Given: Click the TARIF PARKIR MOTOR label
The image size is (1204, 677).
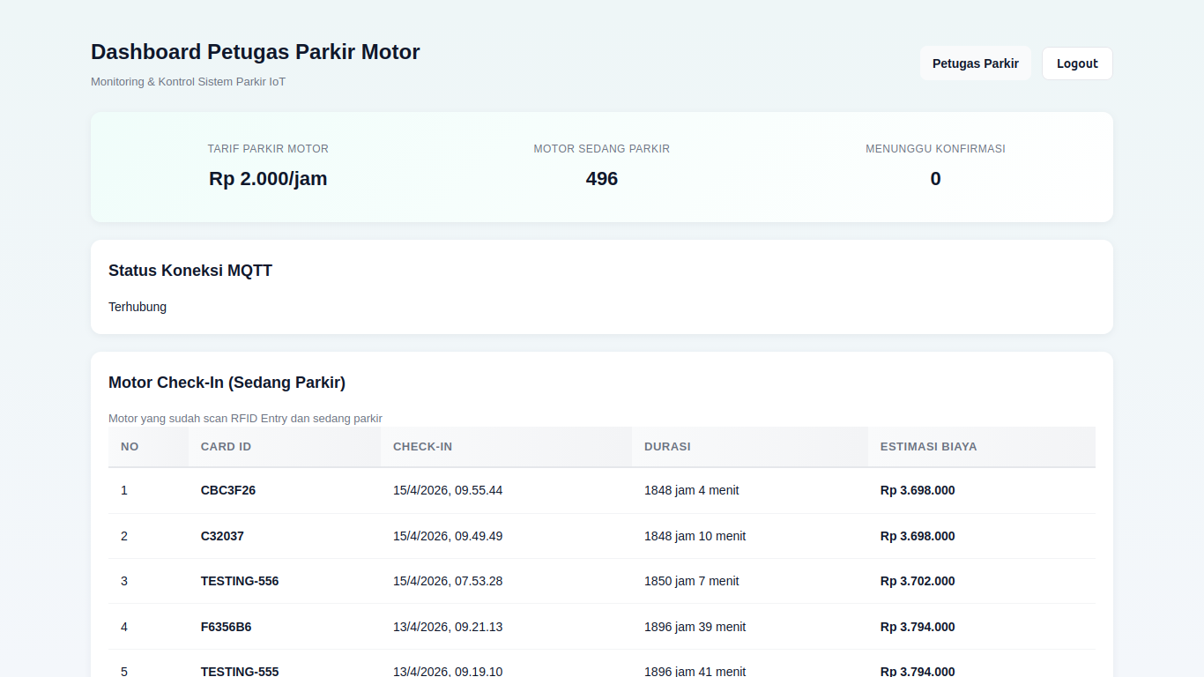Looking at the screenshot, I should point(268,149).
